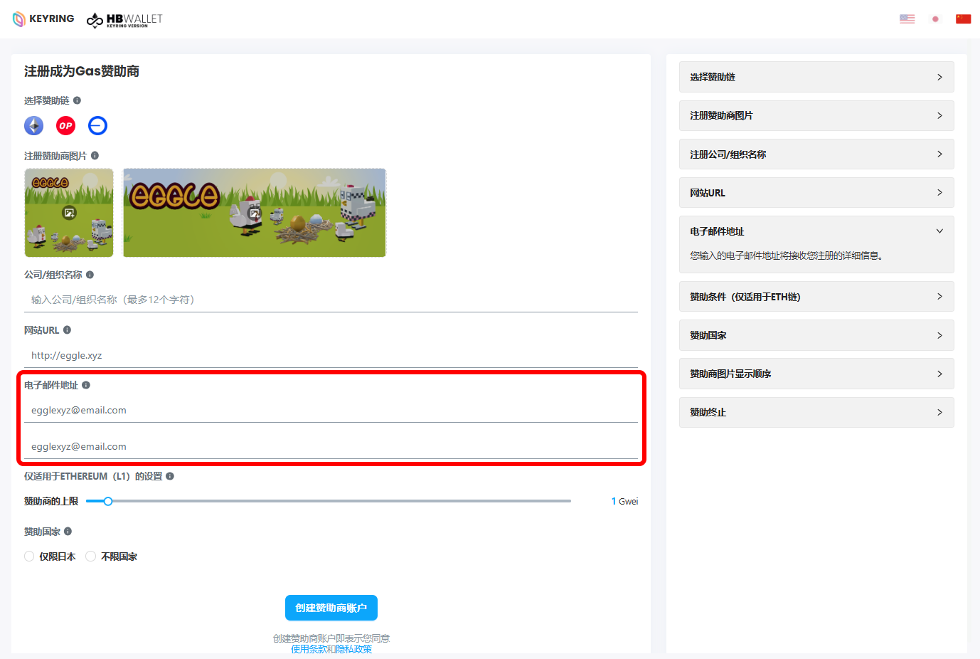Screen dimensions: 980x659
Task: Select the blue circular chain icon
Action: 97,126
